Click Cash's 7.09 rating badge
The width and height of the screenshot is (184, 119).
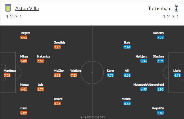24,113
